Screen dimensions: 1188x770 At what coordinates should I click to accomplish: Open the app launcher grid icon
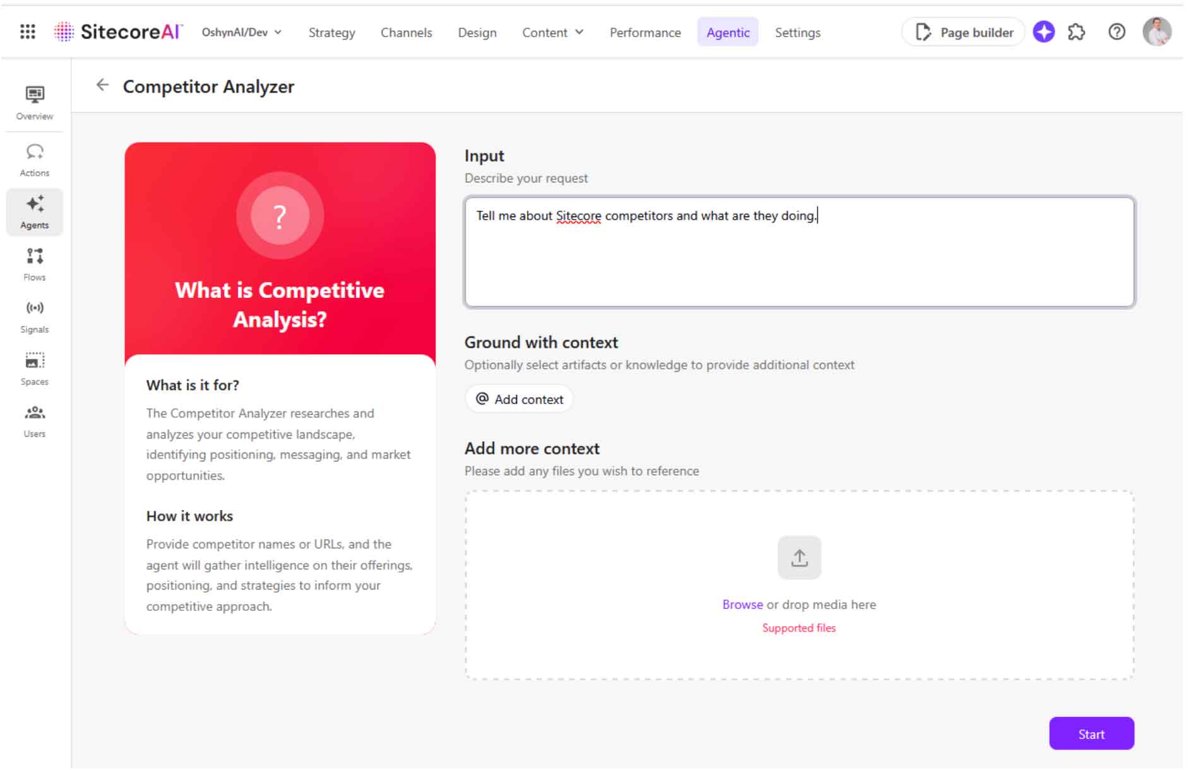click(28, 32)
